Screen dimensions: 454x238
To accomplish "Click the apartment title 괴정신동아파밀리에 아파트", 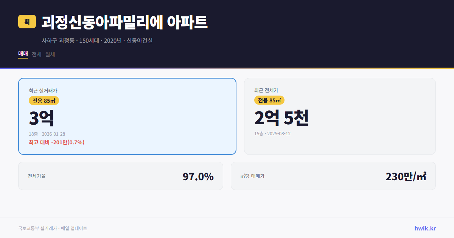I will (124, 22).
